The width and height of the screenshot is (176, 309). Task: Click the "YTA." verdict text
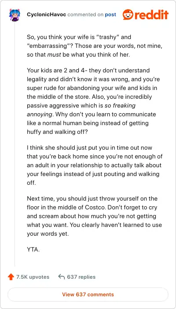click(x=33, y=250)
